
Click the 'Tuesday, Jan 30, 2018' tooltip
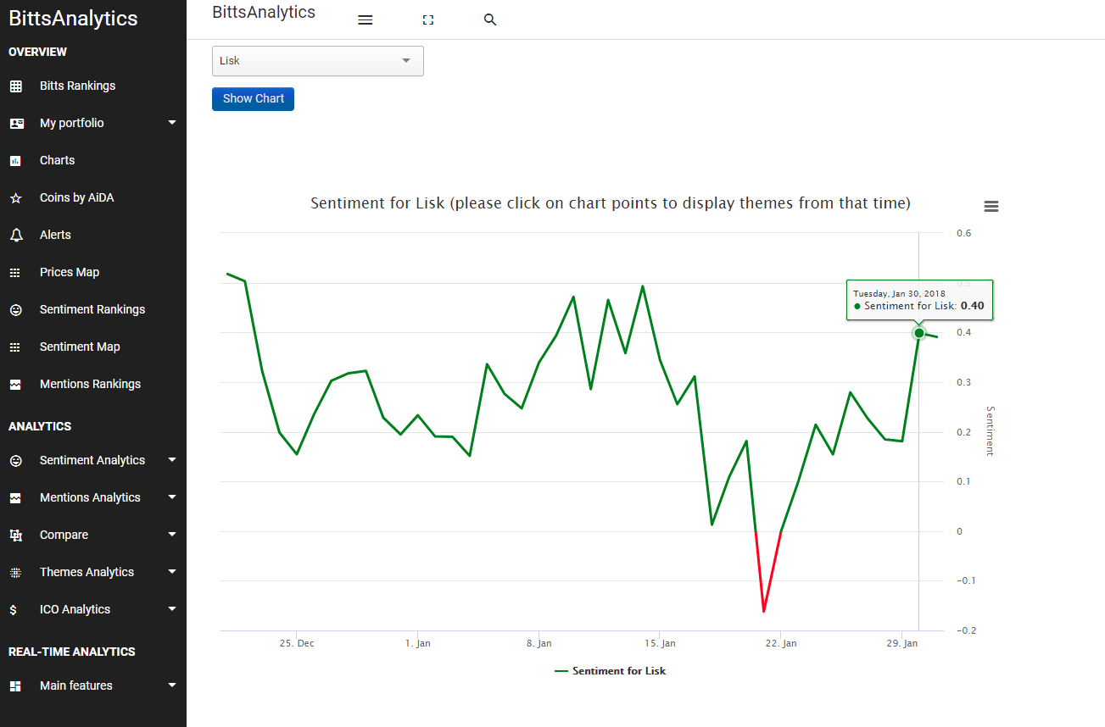(919, 299)
